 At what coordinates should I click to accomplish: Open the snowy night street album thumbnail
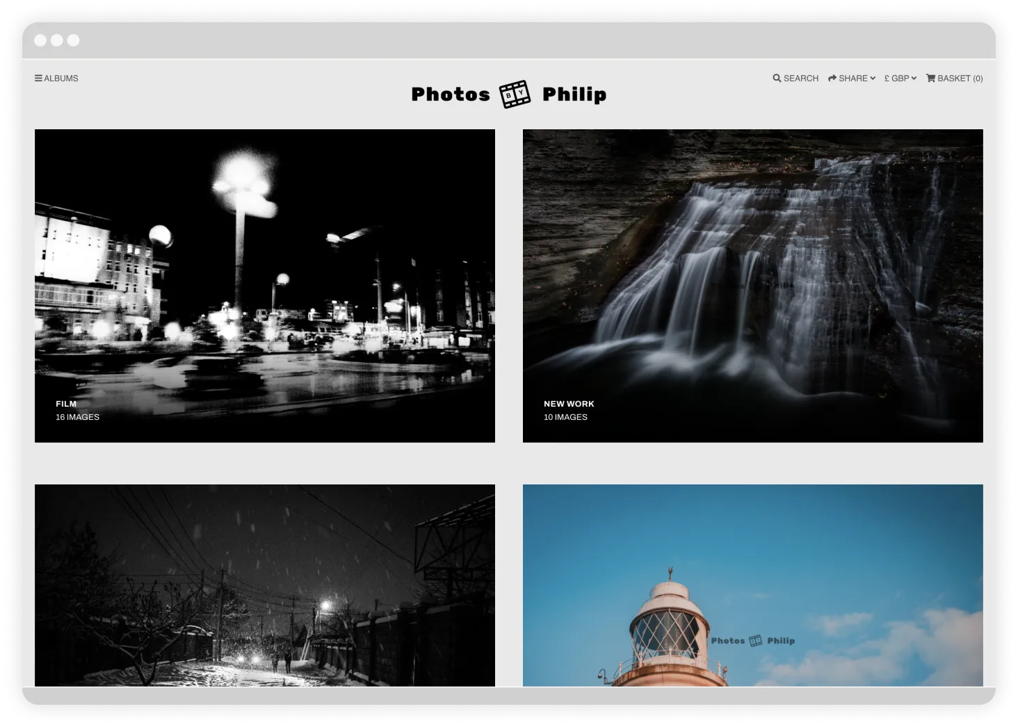point(265,585)
